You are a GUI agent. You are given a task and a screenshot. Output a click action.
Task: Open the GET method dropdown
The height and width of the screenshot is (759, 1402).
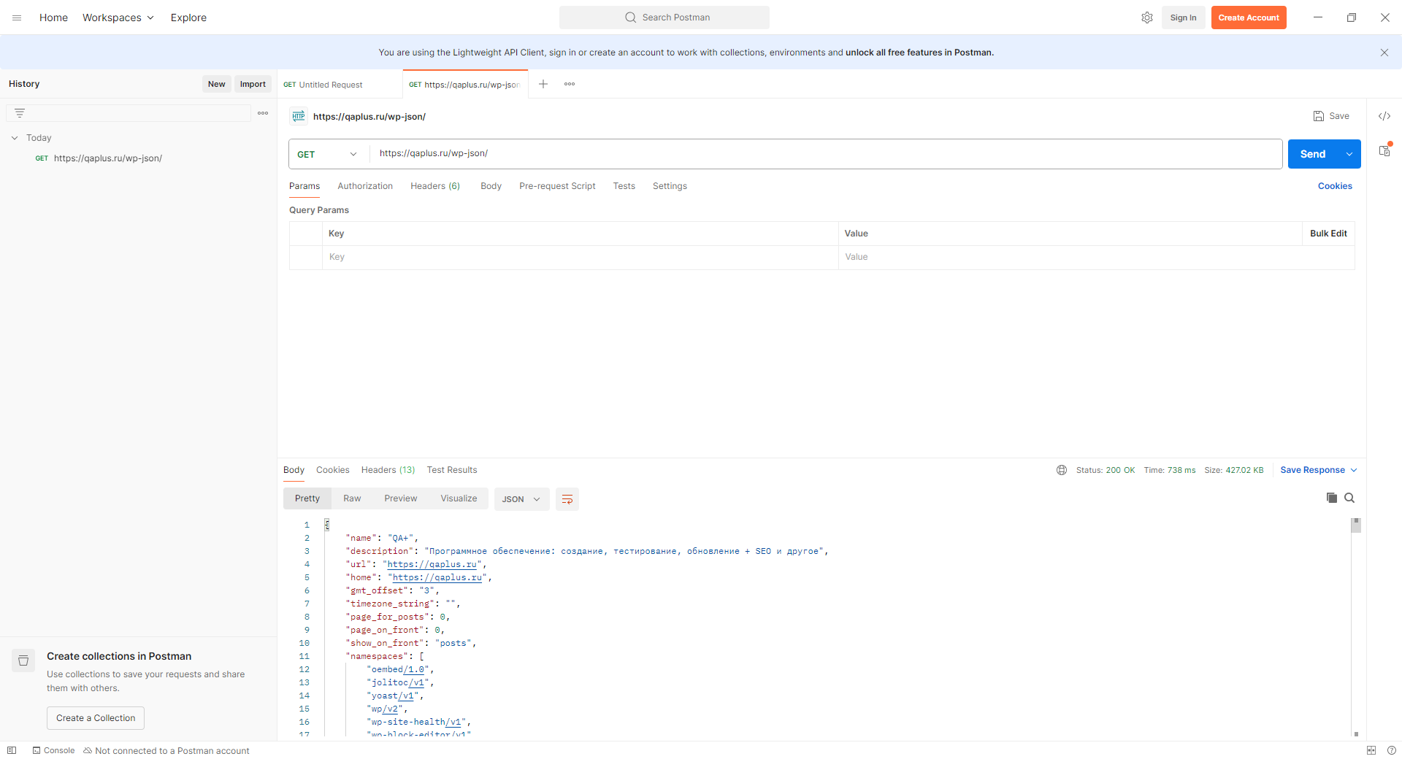tap(328, 154)
